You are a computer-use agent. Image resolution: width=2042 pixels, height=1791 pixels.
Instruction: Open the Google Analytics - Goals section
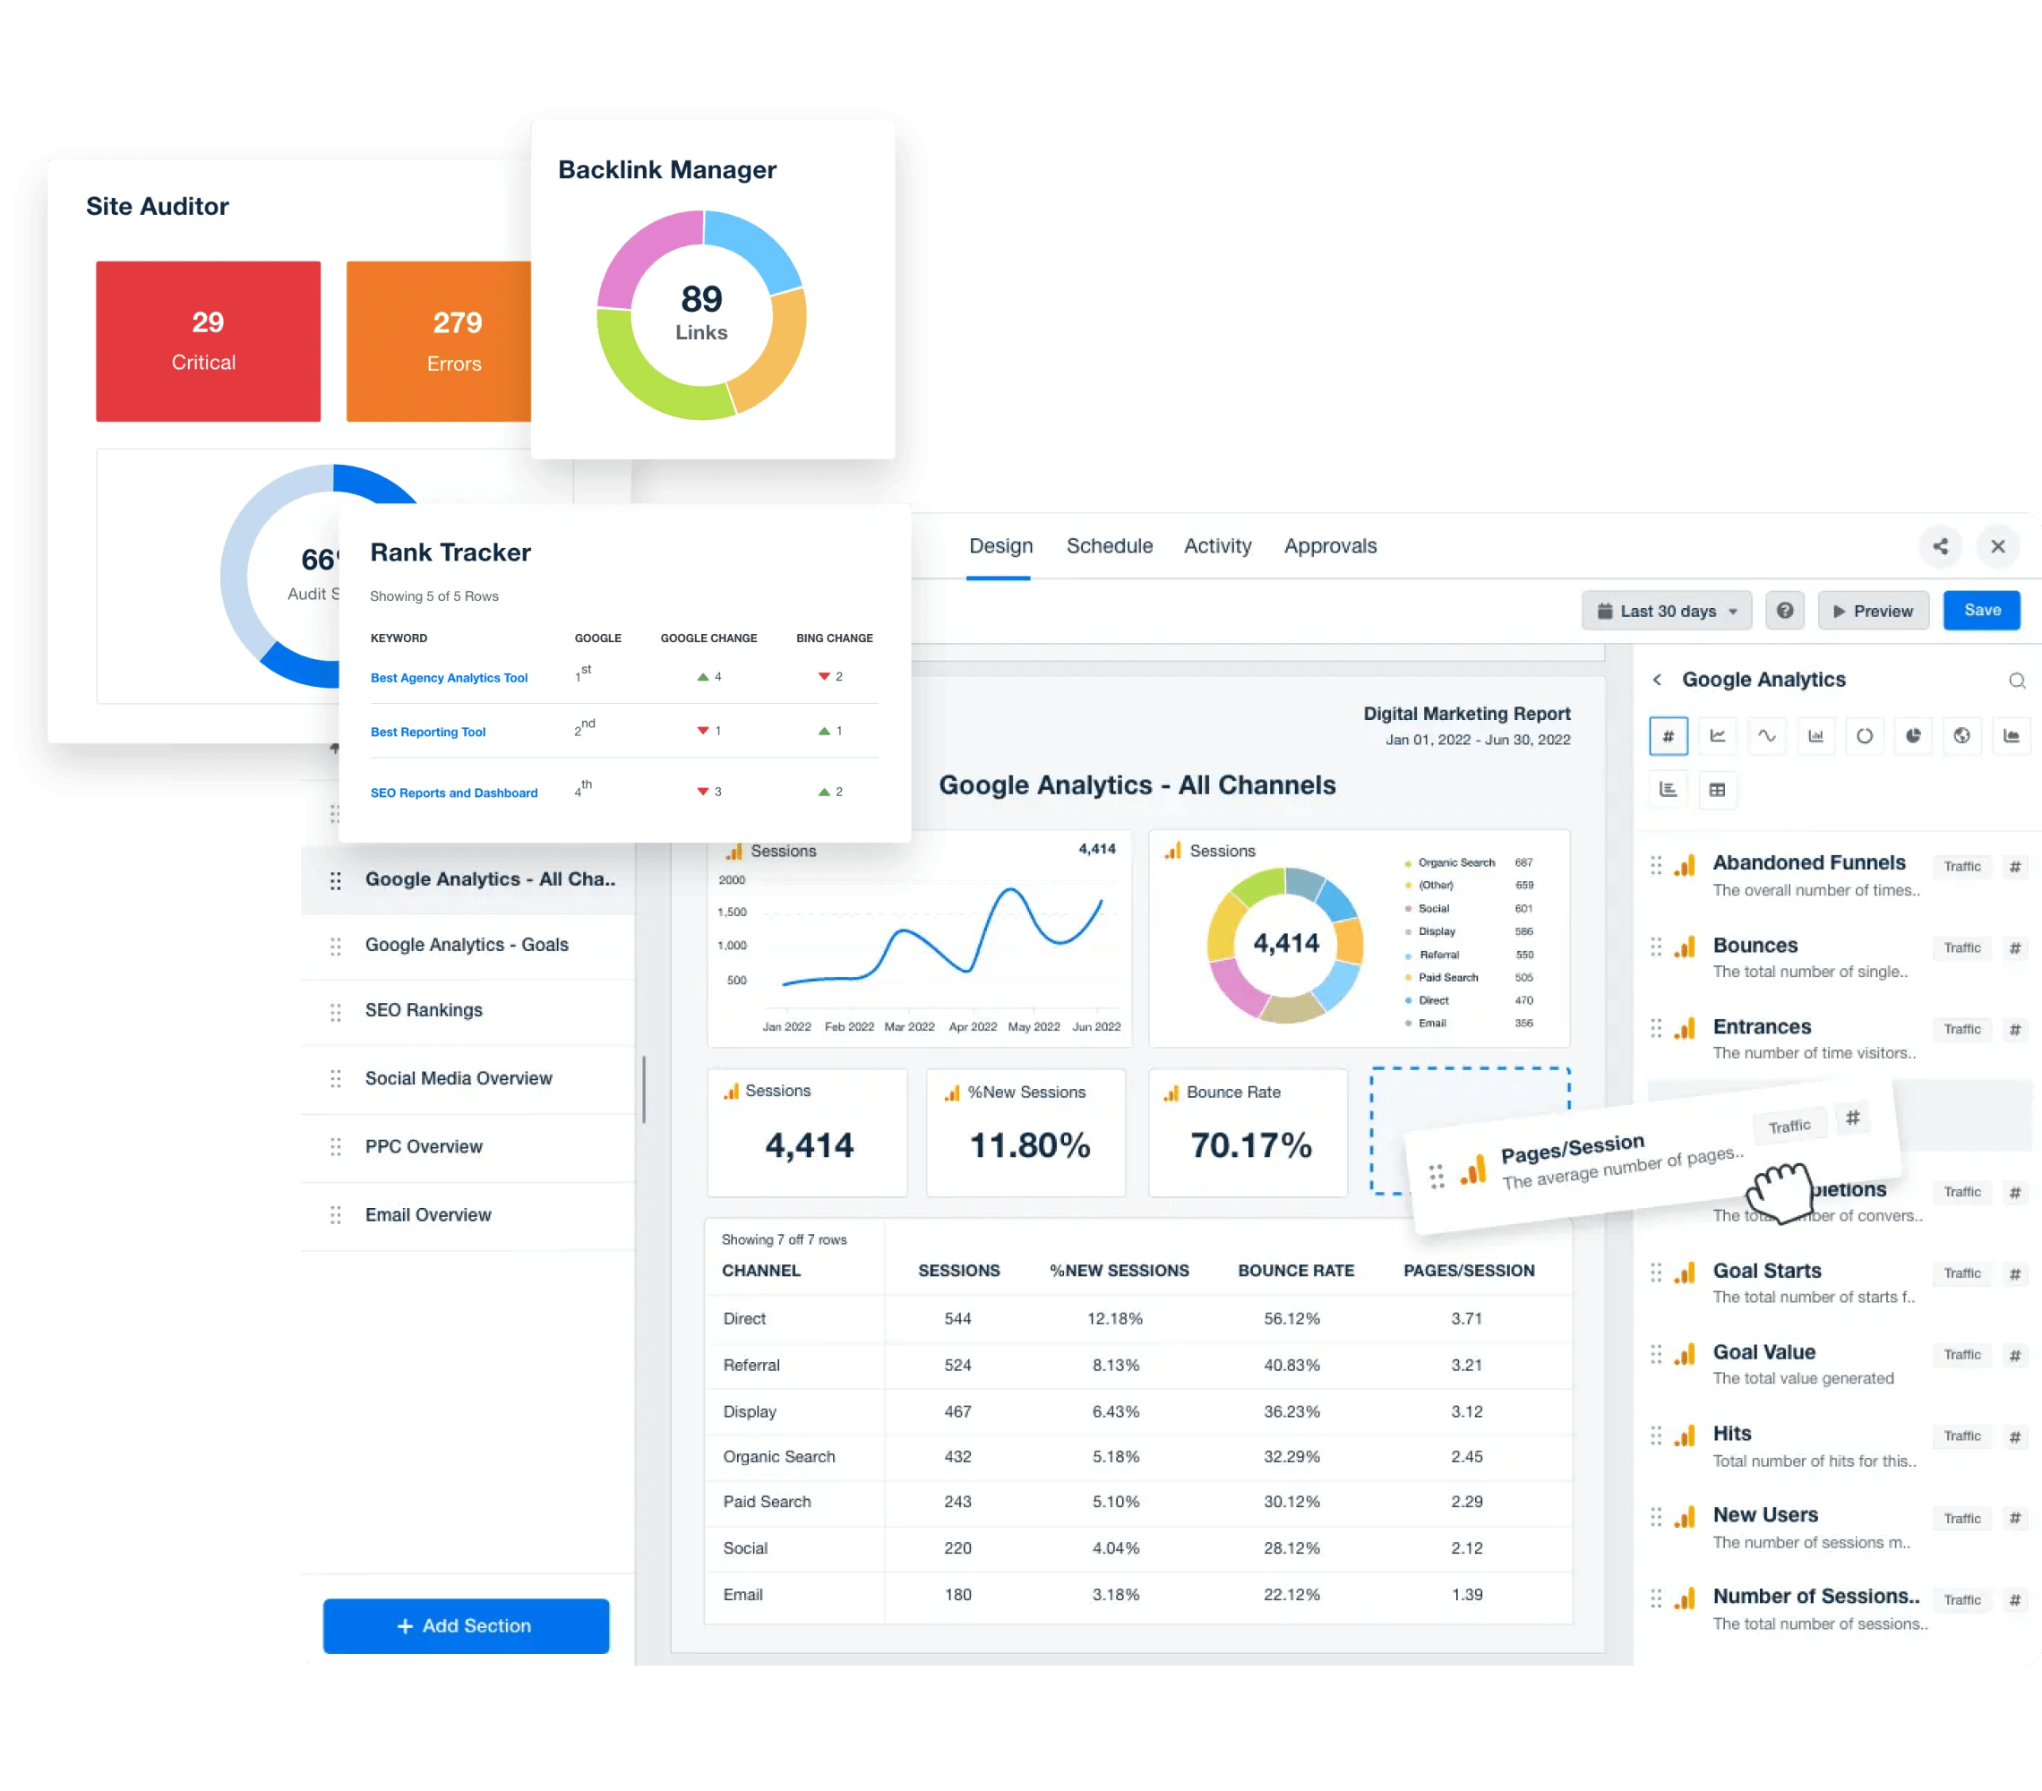point(468,945)
